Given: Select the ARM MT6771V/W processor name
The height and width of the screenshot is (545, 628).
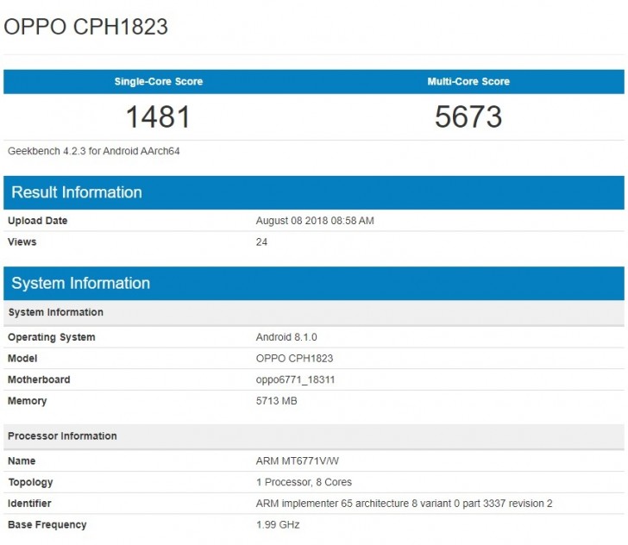Looking at the screenshot, I should click(x=297, y=460).
